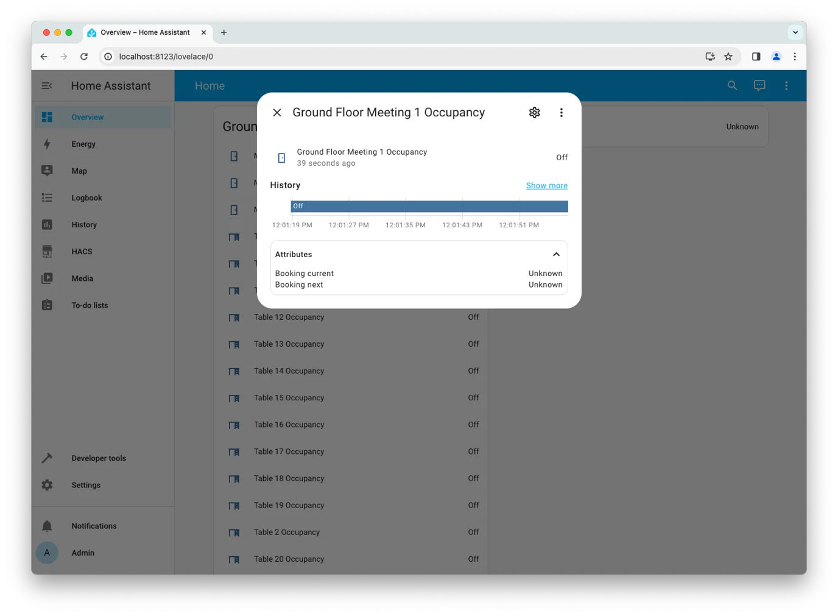Click the History chart sidebar icon
This screenshot has width=838, height=616.
pyautogui.click(x=47, y=225)
